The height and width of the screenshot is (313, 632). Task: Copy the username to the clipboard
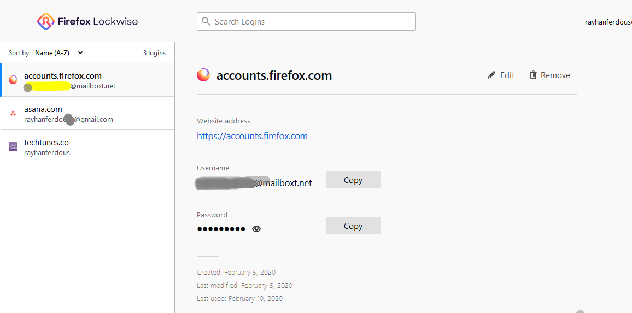[x=353, y=180]
